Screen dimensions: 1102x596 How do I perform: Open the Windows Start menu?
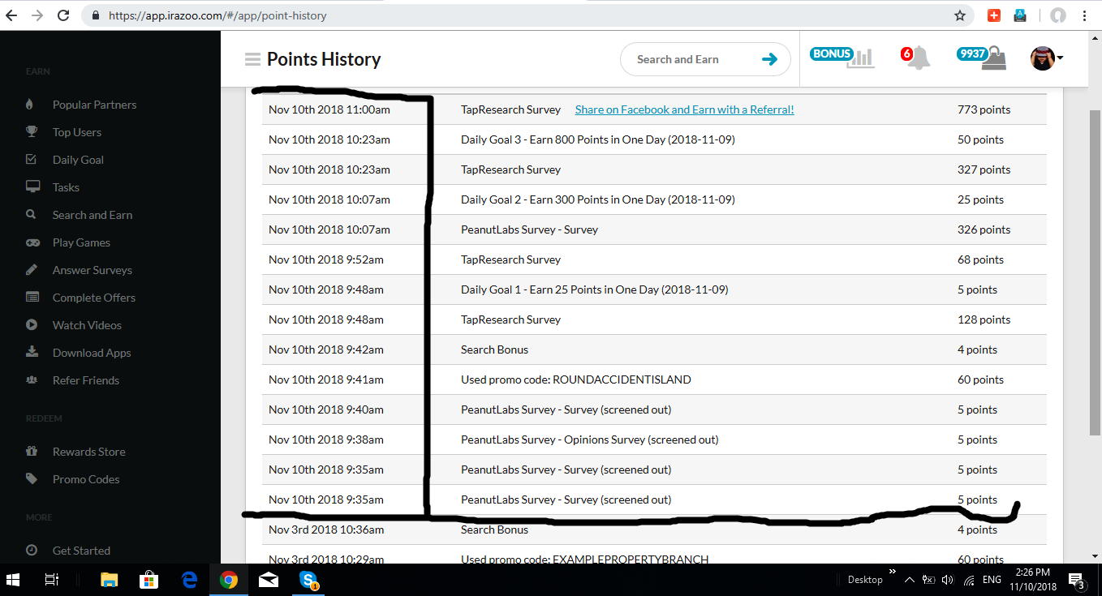pos(14,580)
